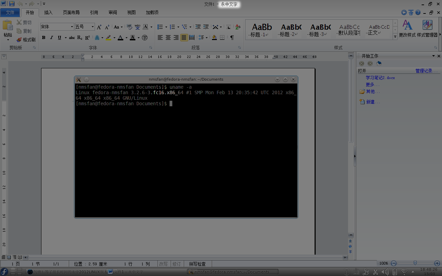Apply strikethrough (abc) formatting
442x276 pixels.
point(72,38)
